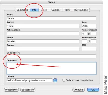Focus the total discs field after di
This screenshot has width=108, height=95.
pos(94,41)
